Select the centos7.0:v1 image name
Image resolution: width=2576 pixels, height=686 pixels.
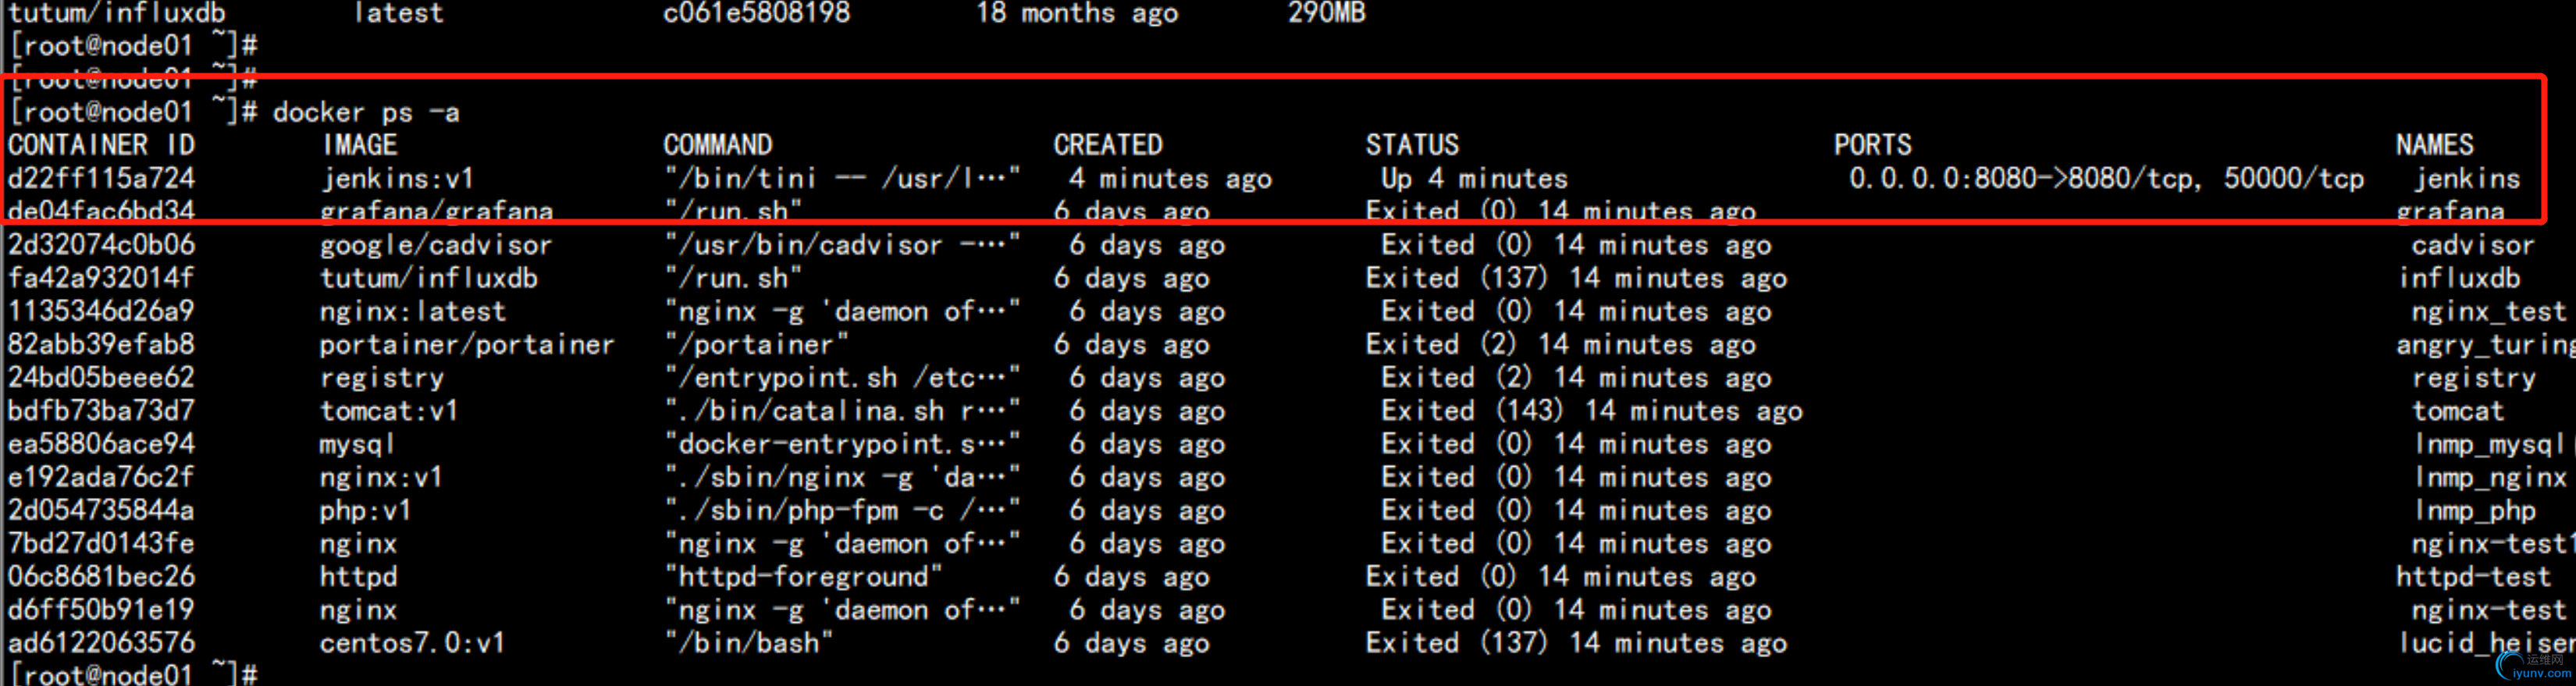tap(413, 642)
